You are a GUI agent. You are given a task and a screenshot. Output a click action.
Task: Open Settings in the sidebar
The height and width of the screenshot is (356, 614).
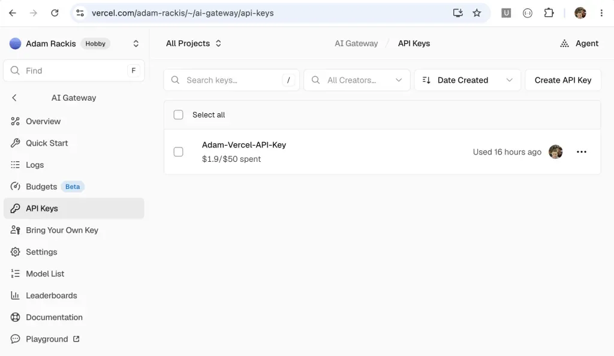point(74,252)
